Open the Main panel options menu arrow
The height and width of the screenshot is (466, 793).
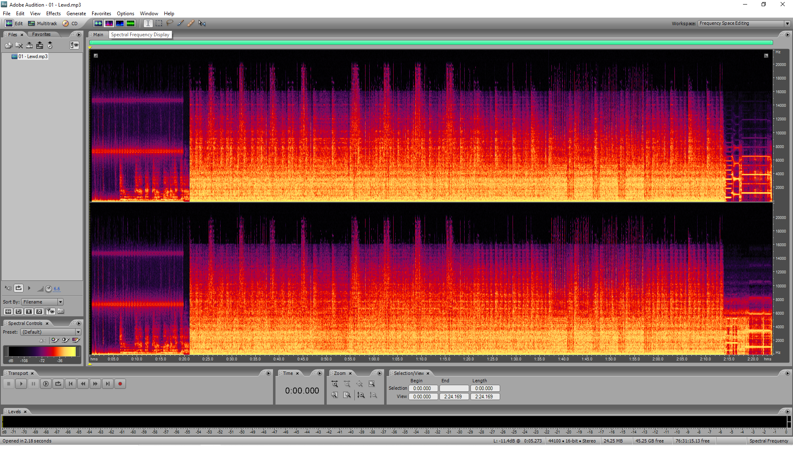(788, 35)
